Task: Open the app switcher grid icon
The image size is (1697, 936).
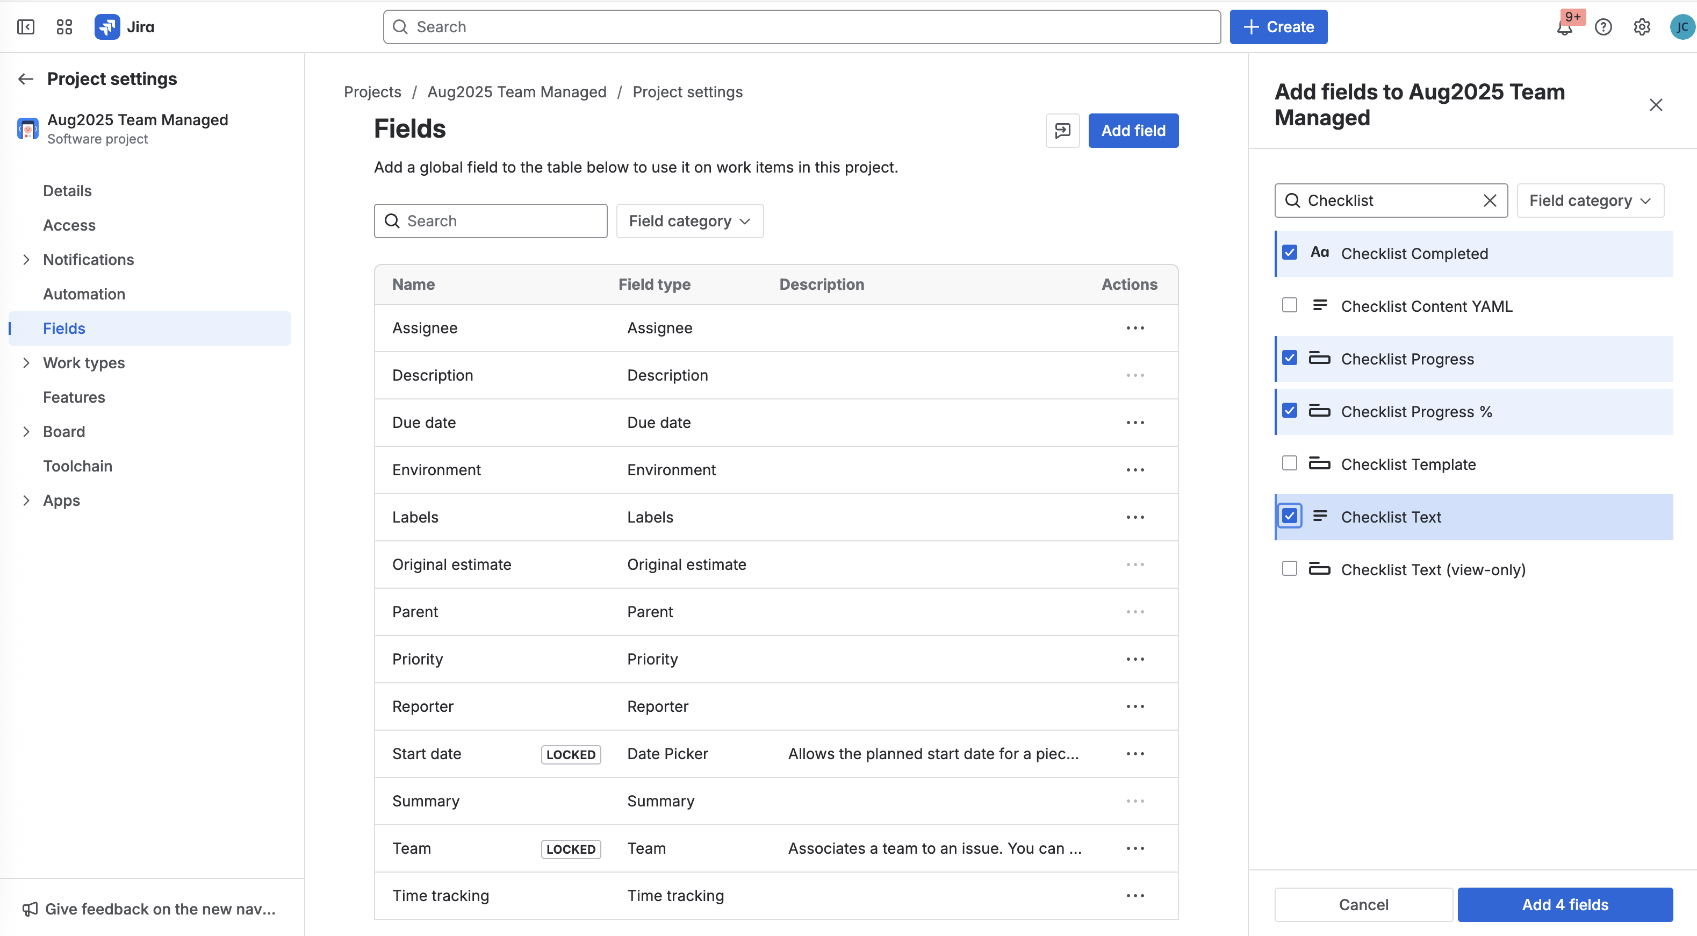Action: point(64,27)
